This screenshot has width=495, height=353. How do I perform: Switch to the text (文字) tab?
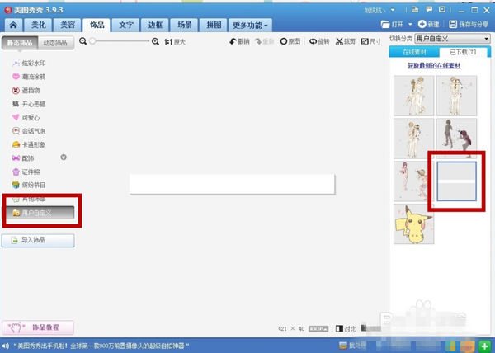click(125, 26)
